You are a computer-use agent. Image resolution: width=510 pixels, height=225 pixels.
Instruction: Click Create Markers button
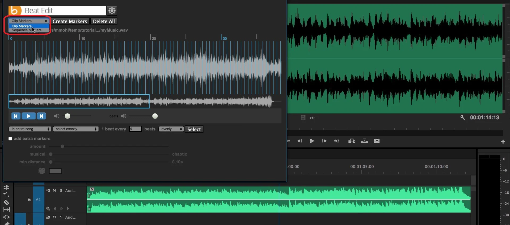click(x=70, y=21)
